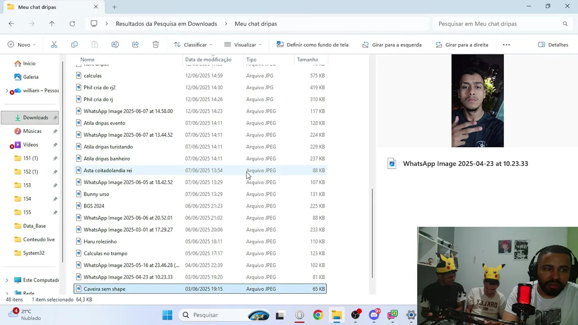Click file icon of BGS 2024
578x325 pixels.
point(79,206)
